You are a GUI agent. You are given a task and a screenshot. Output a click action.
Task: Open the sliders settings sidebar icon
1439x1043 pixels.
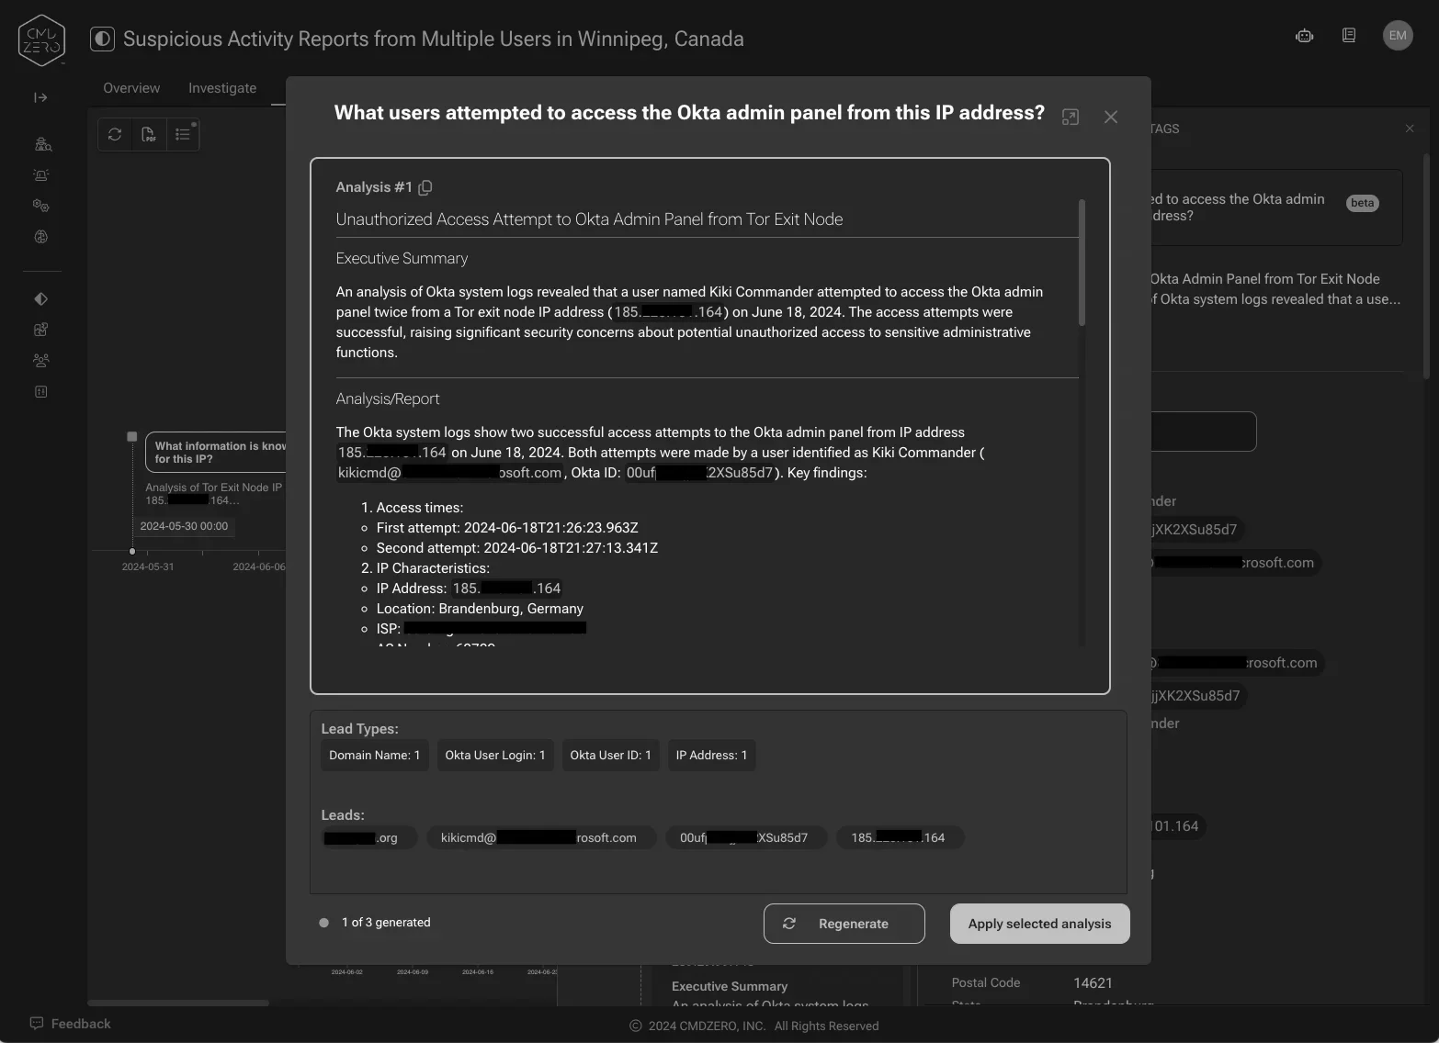coord(41,392)
